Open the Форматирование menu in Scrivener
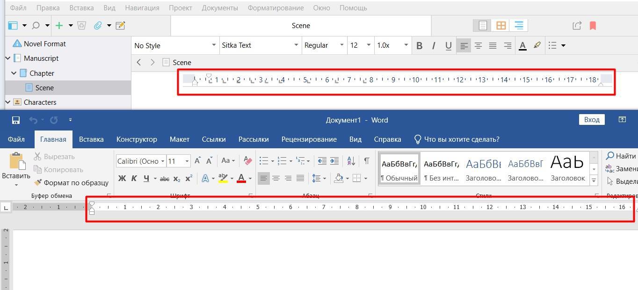Image resolution: width=638 pixels, height=290 pixels. (x=275, y=8)
